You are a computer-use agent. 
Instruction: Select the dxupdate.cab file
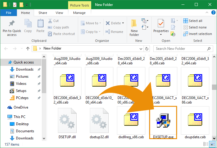tap(195, 123)
